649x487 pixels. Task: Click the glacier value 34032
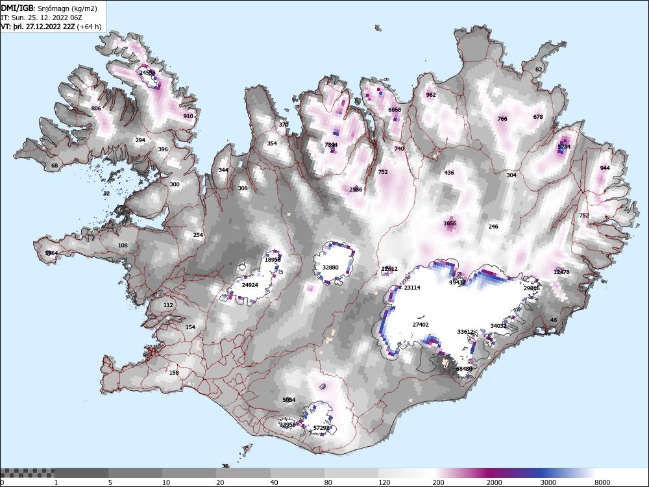click(x=498, y=326)
